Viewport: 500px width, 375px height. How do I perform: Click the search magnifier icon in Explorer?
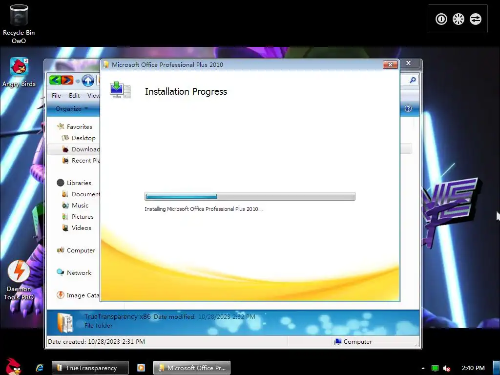pyautogui.click(x=413, y=80)
